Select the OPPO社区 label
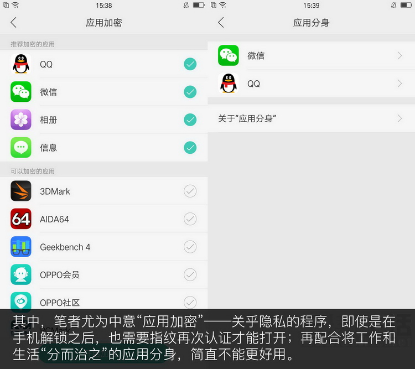Viewport: 415px width, 369px height. [x=60, y=303]
